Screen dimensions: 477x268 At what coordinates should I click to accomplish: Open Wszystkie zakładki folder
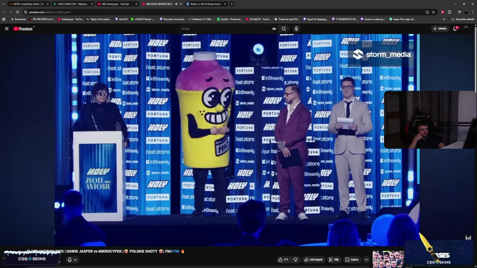point(463,19)
